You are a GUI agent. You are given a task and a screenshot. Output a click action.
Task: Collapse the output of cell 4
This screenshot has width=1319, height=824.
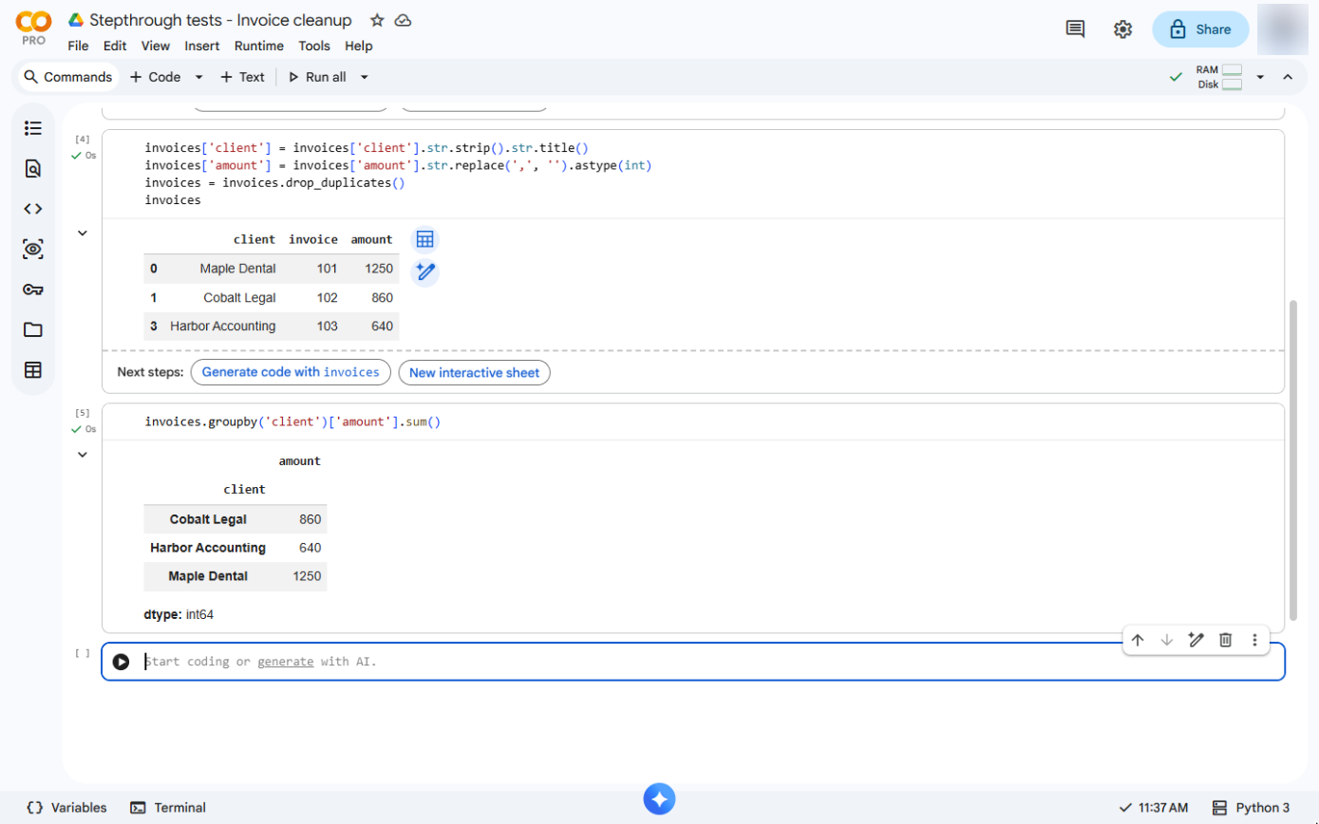point(83,233)
